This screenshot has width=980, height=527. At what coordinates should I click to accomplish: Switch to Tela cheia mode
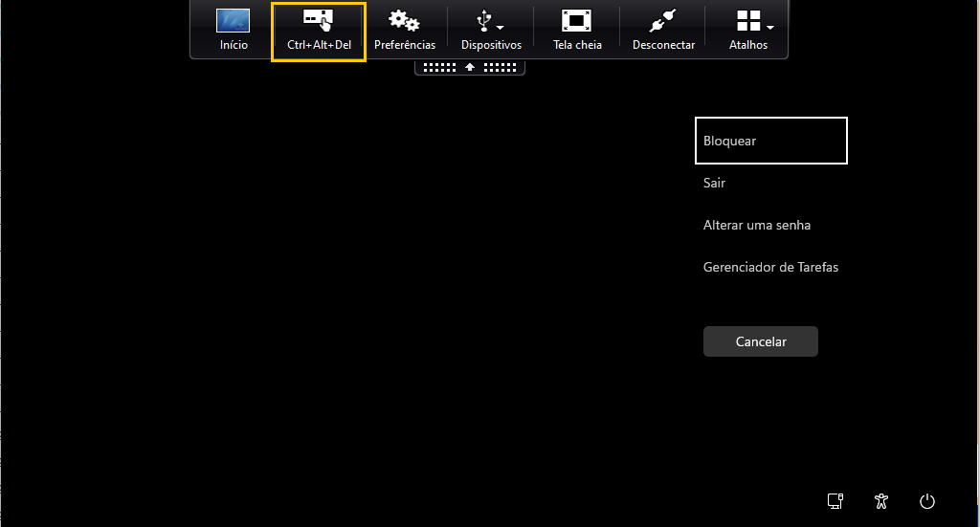[x=577, y=30]
